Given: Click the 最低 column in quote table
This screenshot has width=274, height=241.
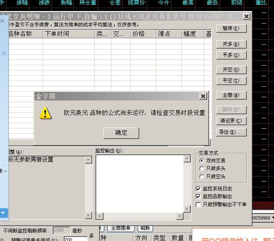Looking at the screenshot, I should [212, 2].
